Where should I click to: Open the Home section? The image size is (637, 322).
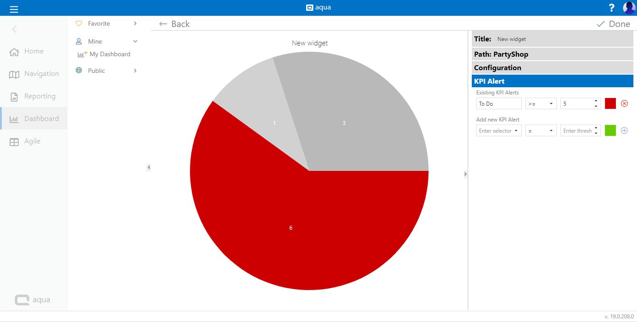tap(33, 51)
